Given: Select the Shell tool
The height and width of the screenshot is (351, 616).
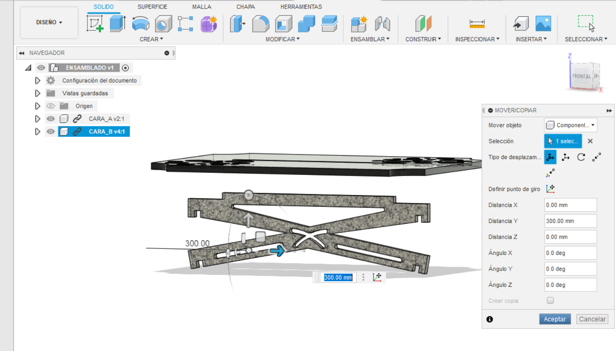Looking at the screenshot, I should pyautogui.click(x=284, y=24).
